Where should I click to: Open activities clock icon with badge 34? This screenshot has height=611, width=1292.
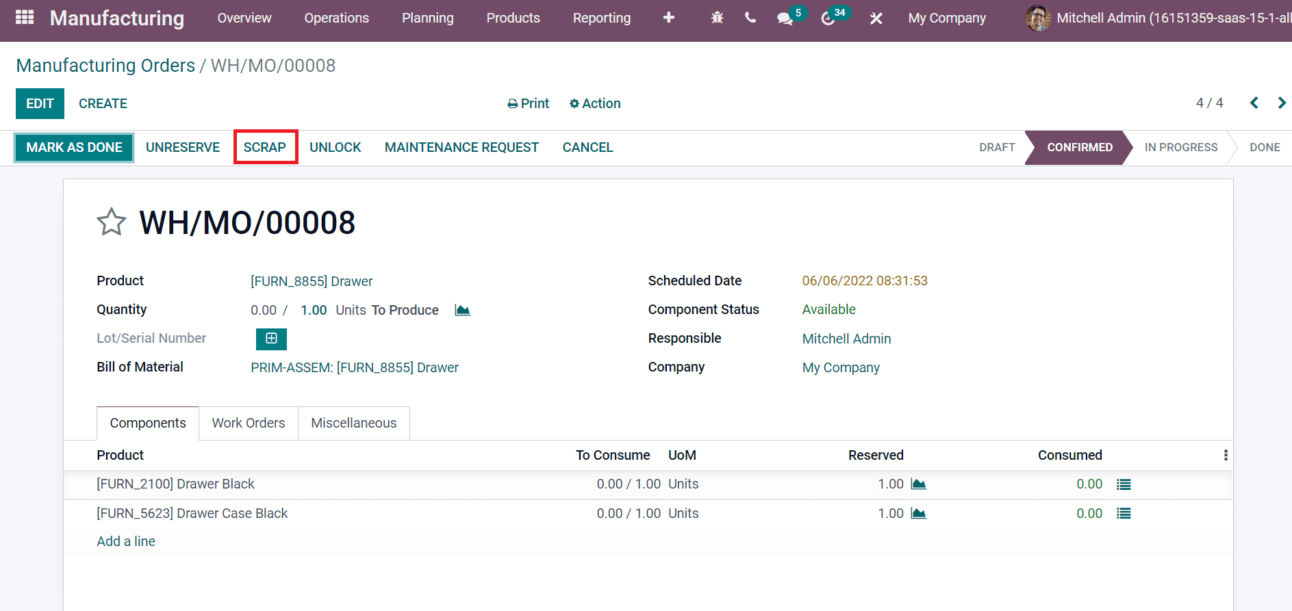(x=829, y=18)
